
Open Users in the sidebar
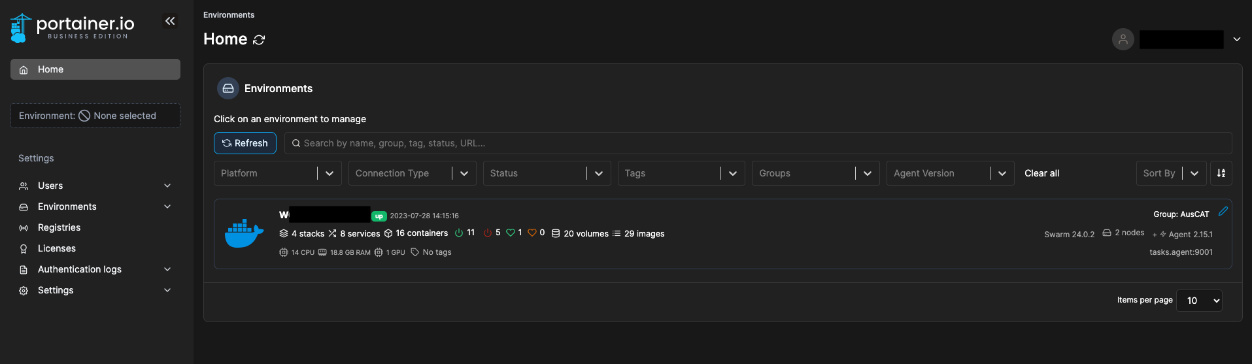tap(50, 186)
